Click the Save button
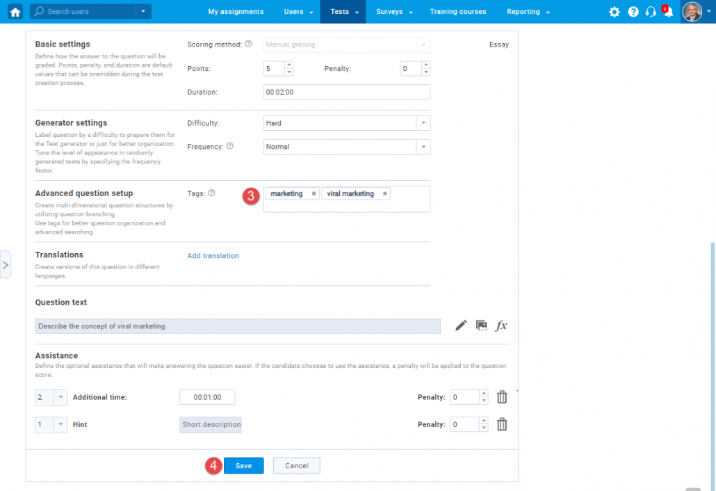 pyautogui.click(x=243, y=465)
